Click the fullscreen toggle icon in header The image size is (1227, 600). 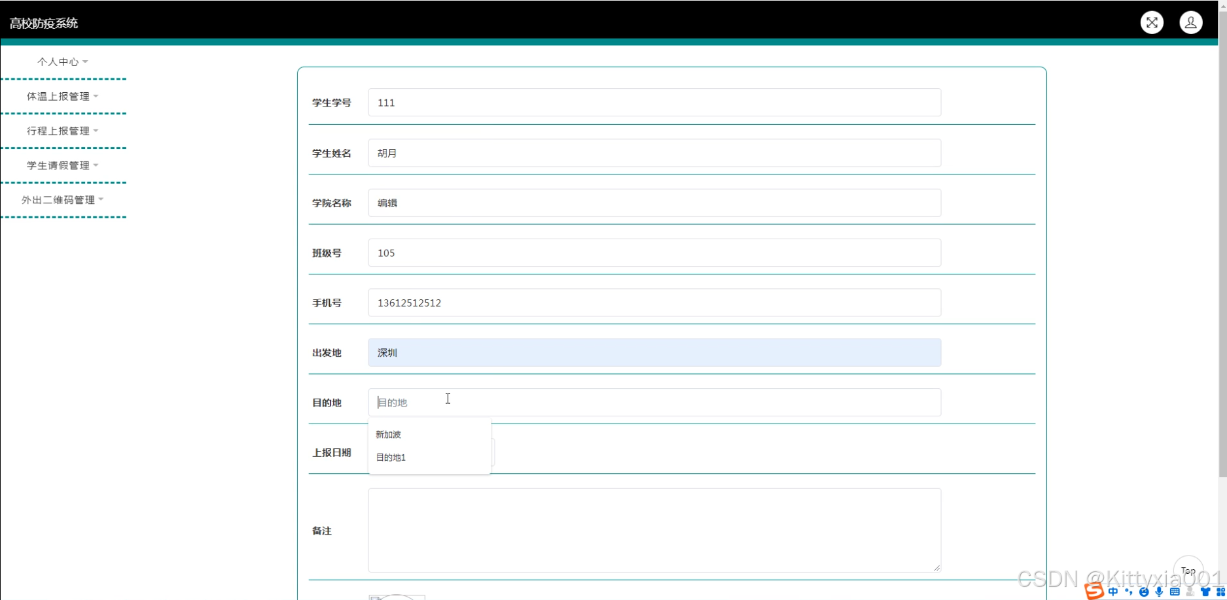(1152, 22)
